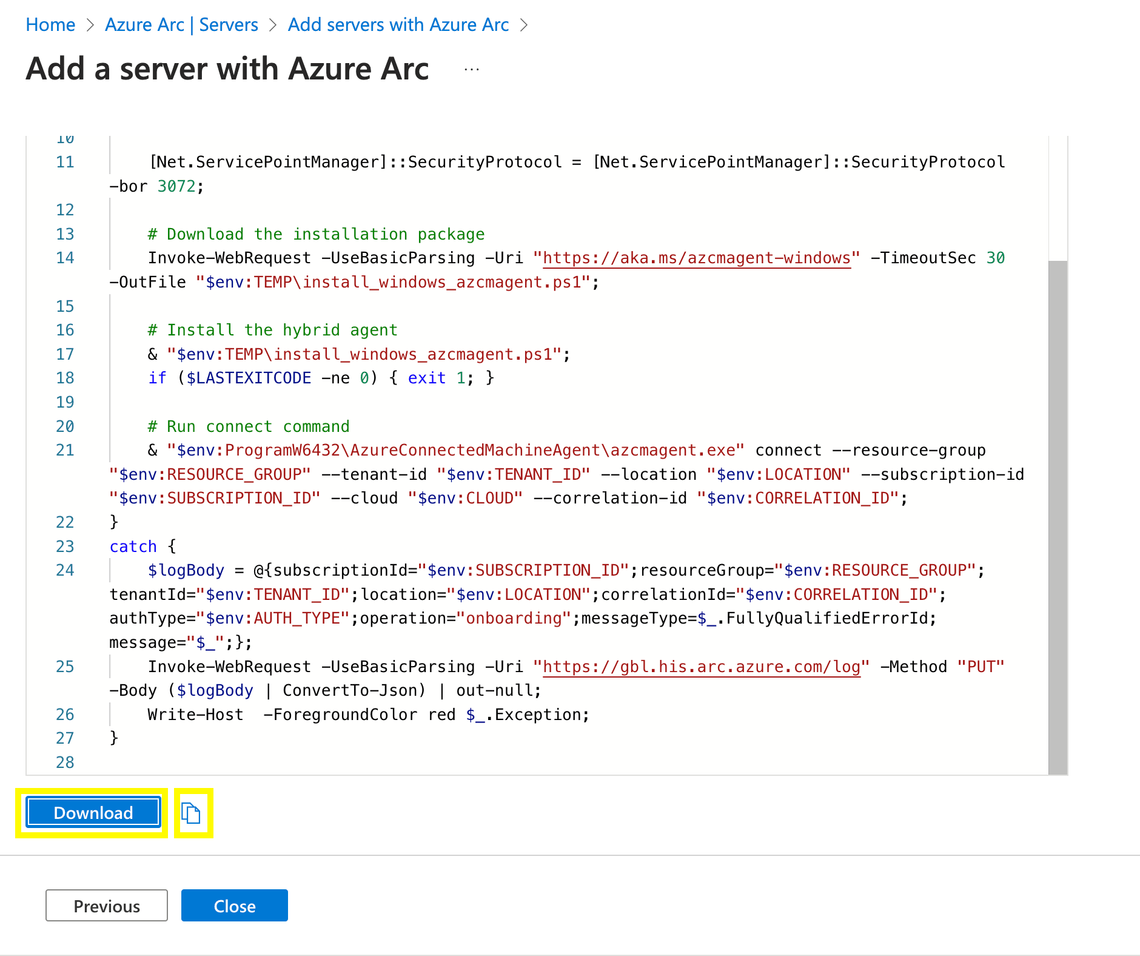The height and width of the screenshot is (956, 1140).
Task: Download the onboarding script
Action: pos(93,813)
